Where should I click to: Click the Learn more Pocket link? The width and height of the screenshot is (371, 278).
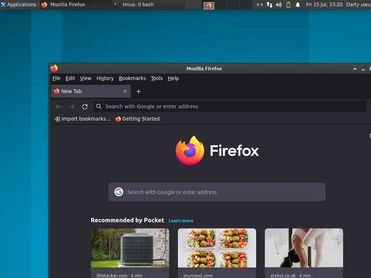coord(181,220)
